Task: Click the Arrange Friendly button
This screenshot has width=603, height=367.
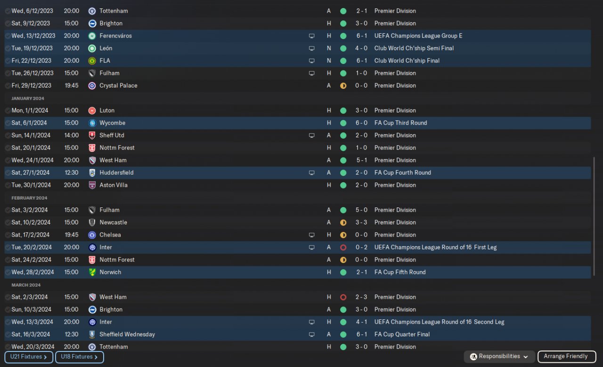Action: (566, 357)
